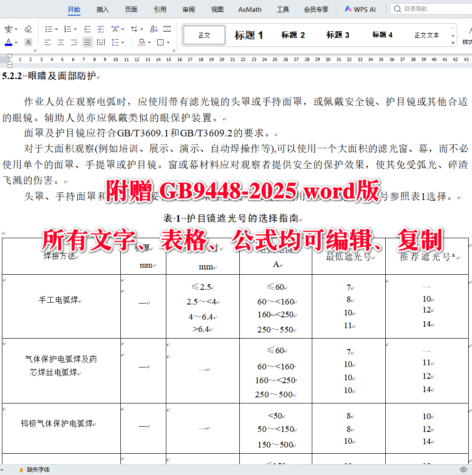Viewport: 472px width, 475px height.
Task: Apply the 标题 1 style
Action: pyautogui.click(x=248, y=35)
